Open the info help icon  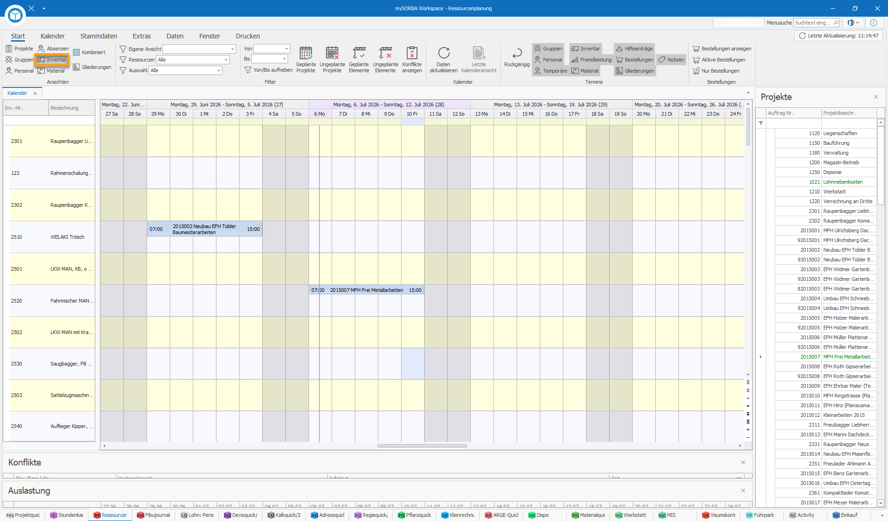tap(874, 23)
